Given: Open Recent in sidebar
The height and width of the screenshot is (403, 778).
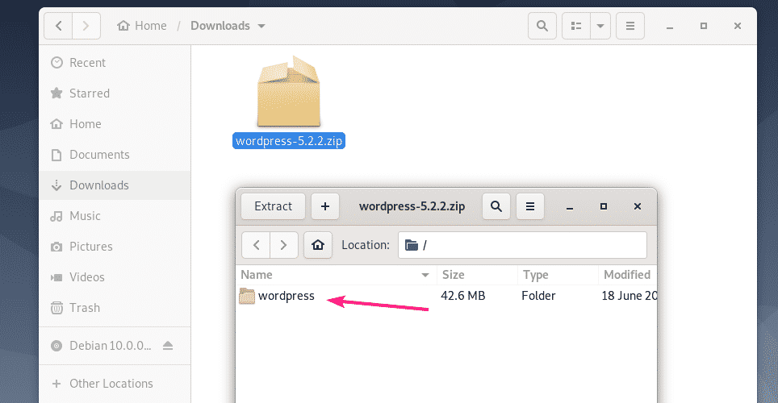Looking at the screenshot, I should 115,62.
